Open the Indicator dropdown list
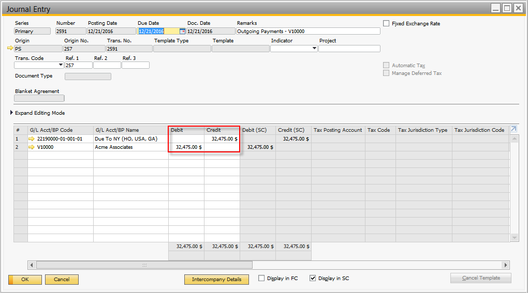528x293 pixels. [x=314, y=49]
